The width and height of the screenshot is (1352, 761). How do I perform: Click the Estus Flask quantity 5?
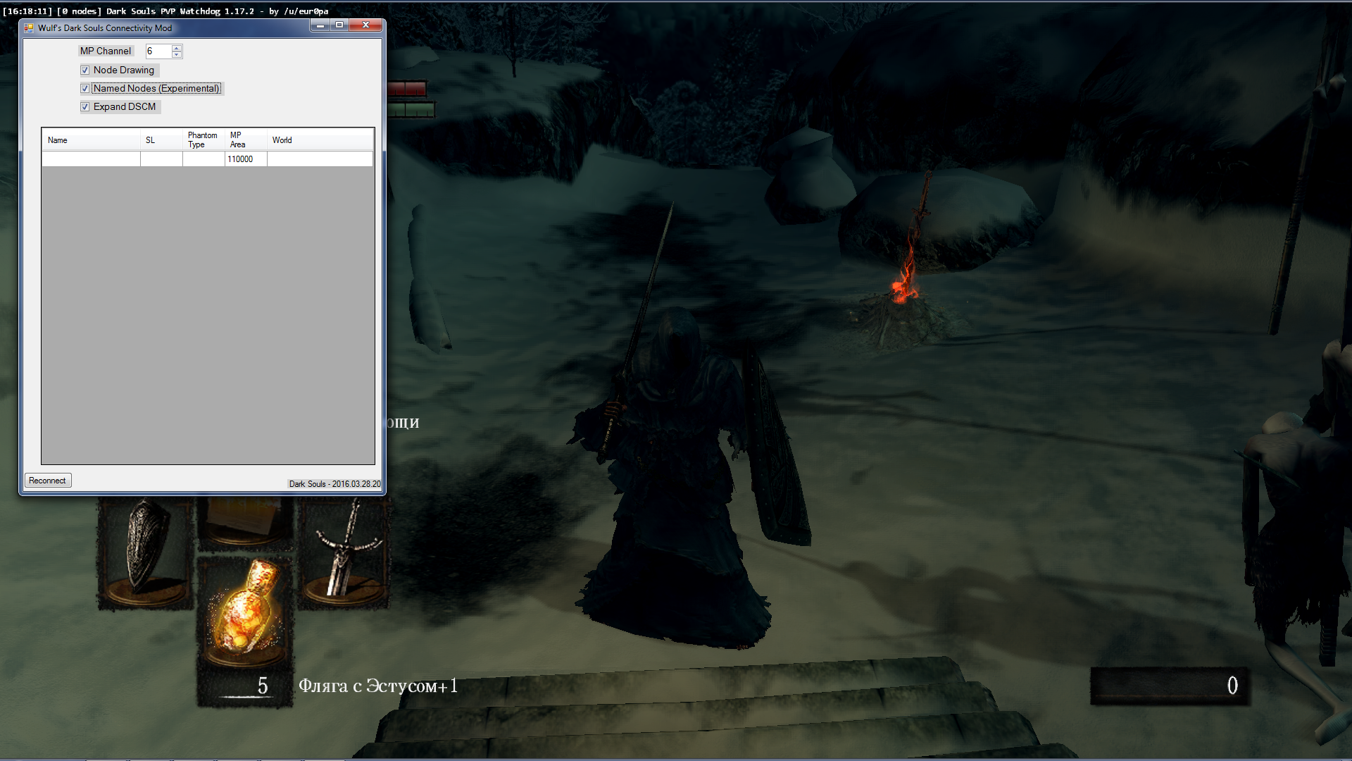point(263,686)
